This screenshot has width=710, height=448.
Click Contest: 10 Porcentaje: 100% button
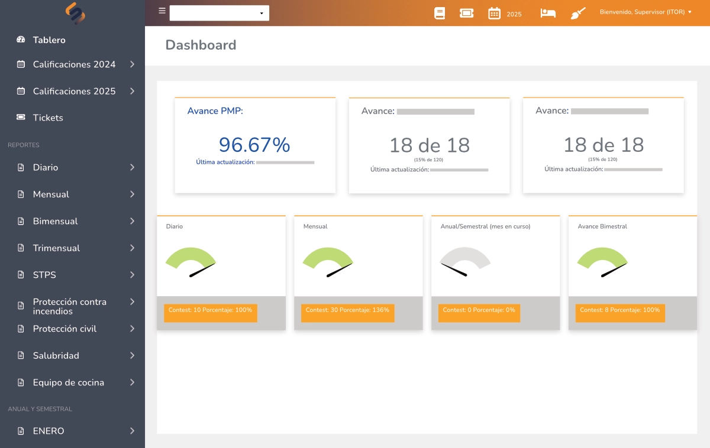[x=210, y=311]
